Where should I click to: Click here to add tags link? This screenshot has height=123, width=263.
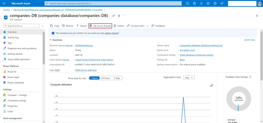86,70
